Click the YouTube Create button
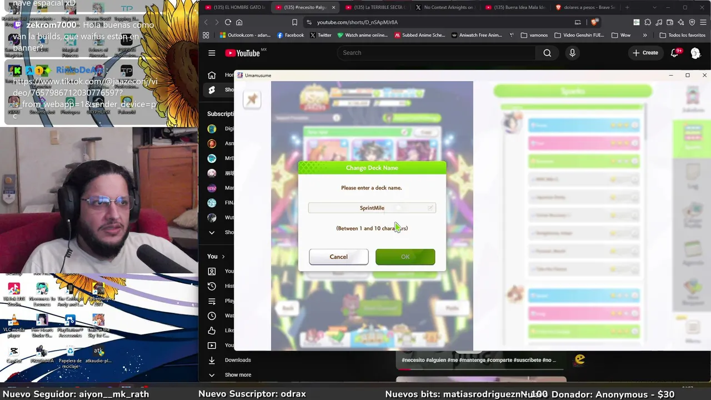The image size is (711, 400). tap(645, 53)
